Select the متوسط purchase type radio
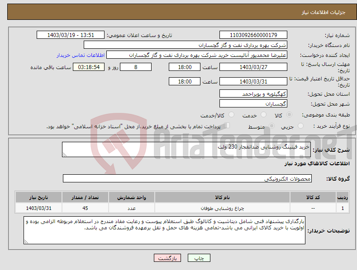The height and width of the screenshot is (270, 357). [271, 126]
